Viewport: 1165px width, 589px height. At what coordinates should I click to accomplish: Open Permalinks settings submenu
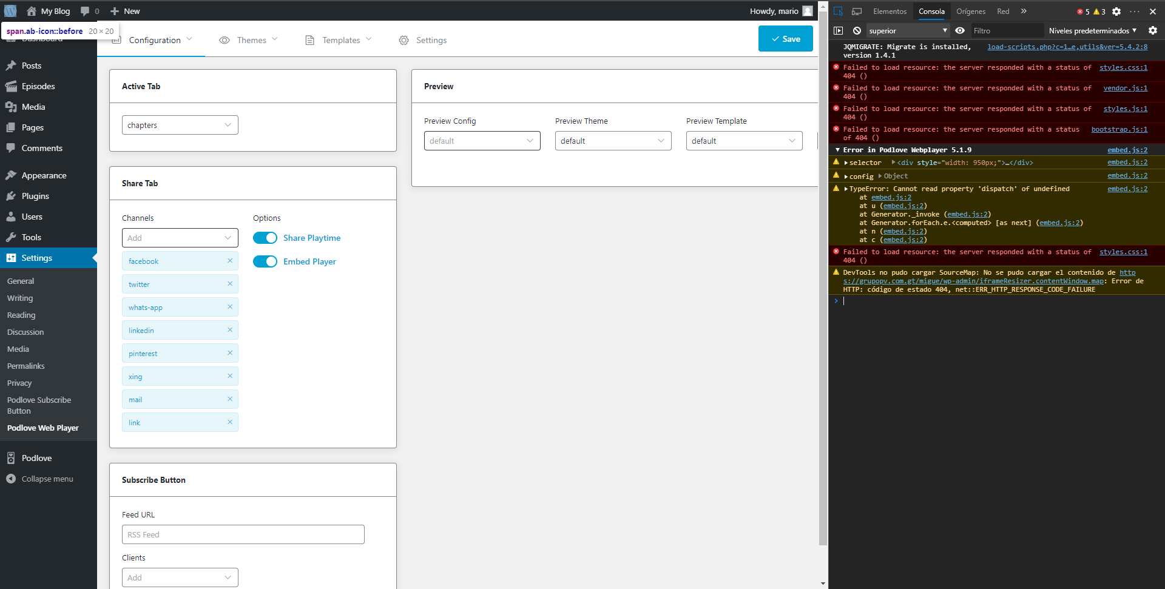coord(26,366)
